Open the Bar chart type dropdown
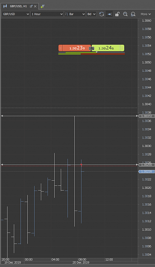This screenshot has width=155, height=267. [75, 14]
